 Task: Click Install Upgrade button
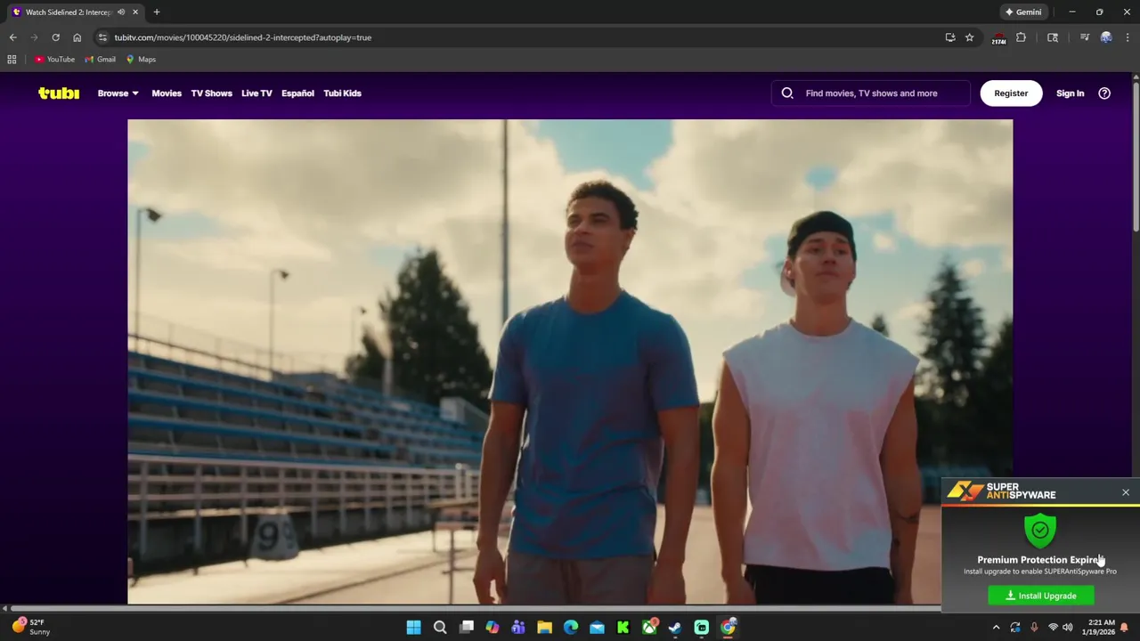1041,596
